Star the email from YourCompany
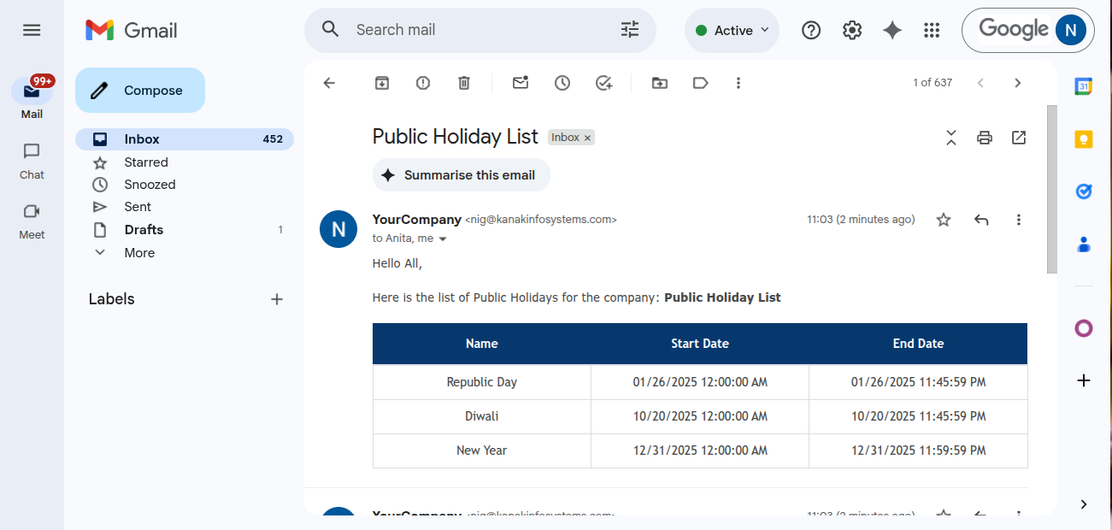Image resolution: width=1112 pixels, height=530 pixels. pyautogui.click(x=944, y=220)
